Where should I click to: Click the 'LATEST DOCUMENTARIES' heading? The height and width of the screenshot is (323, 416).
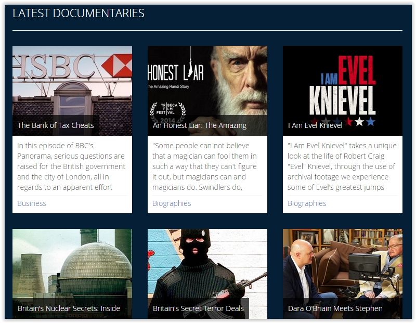tap(79, 14)
